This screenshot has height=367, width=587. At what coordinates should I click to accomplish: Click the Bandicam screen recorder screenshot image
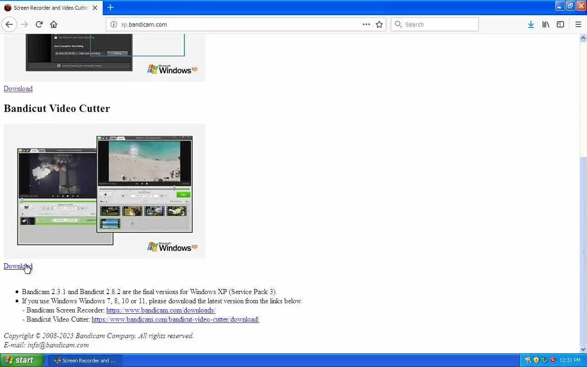coord(105,58)
